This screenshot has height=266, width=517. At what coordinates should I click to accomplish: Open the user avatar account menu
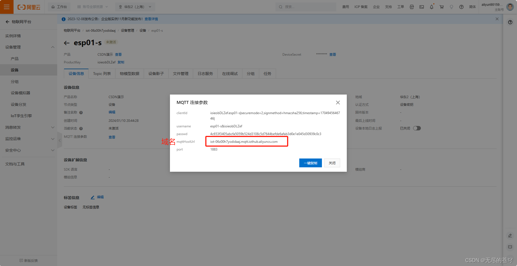[510, 7]
